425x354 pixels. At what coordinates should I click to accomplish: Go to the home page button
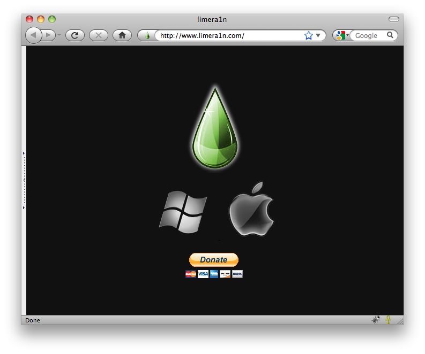click(122, 35)
